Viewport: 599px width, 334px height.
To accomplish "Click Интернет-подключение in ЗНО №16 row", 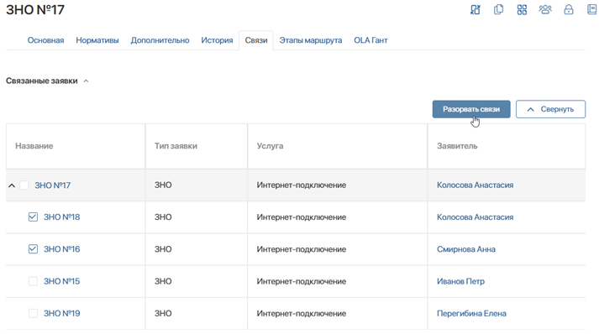I will click(x=302, y=249).
